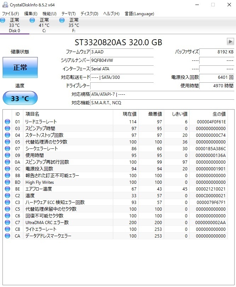Click status circle for drive F:
236x287 pixels.
(x=62, y=20)
